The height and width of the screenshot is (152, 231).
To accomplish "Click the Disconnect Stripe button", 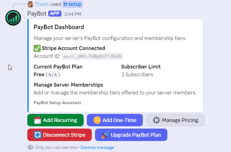I will (60, 135).
